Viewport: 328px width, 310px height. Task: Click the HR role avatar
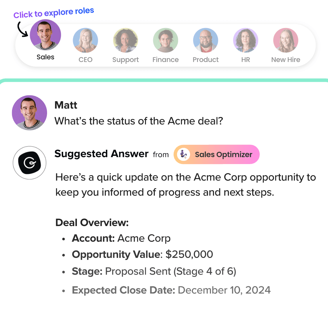coord(246,40)
